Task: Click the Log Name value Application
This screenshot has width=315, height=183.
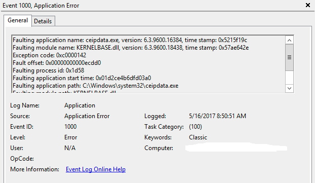Action: tap(80, 105)
